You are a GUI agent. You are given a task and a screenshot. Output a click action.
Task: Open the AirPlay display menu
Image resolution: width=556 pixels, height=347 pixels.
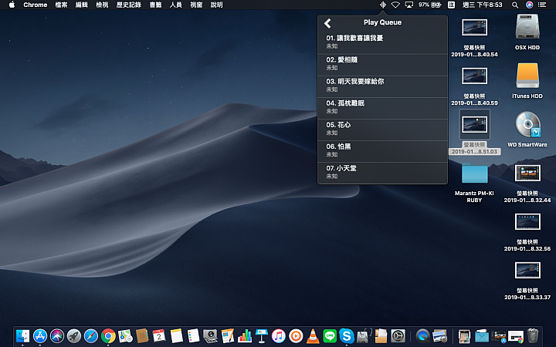[409, 5]
